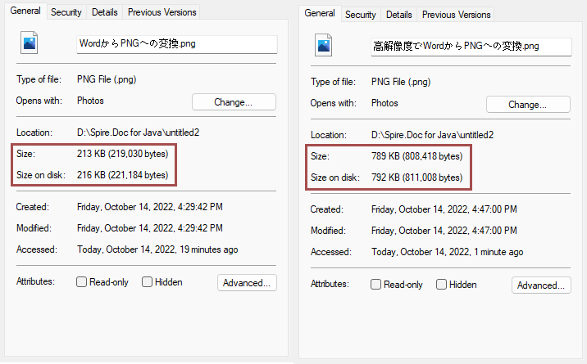Toggle Hidden checkbox in right dialog

click(x=441, y=285)
